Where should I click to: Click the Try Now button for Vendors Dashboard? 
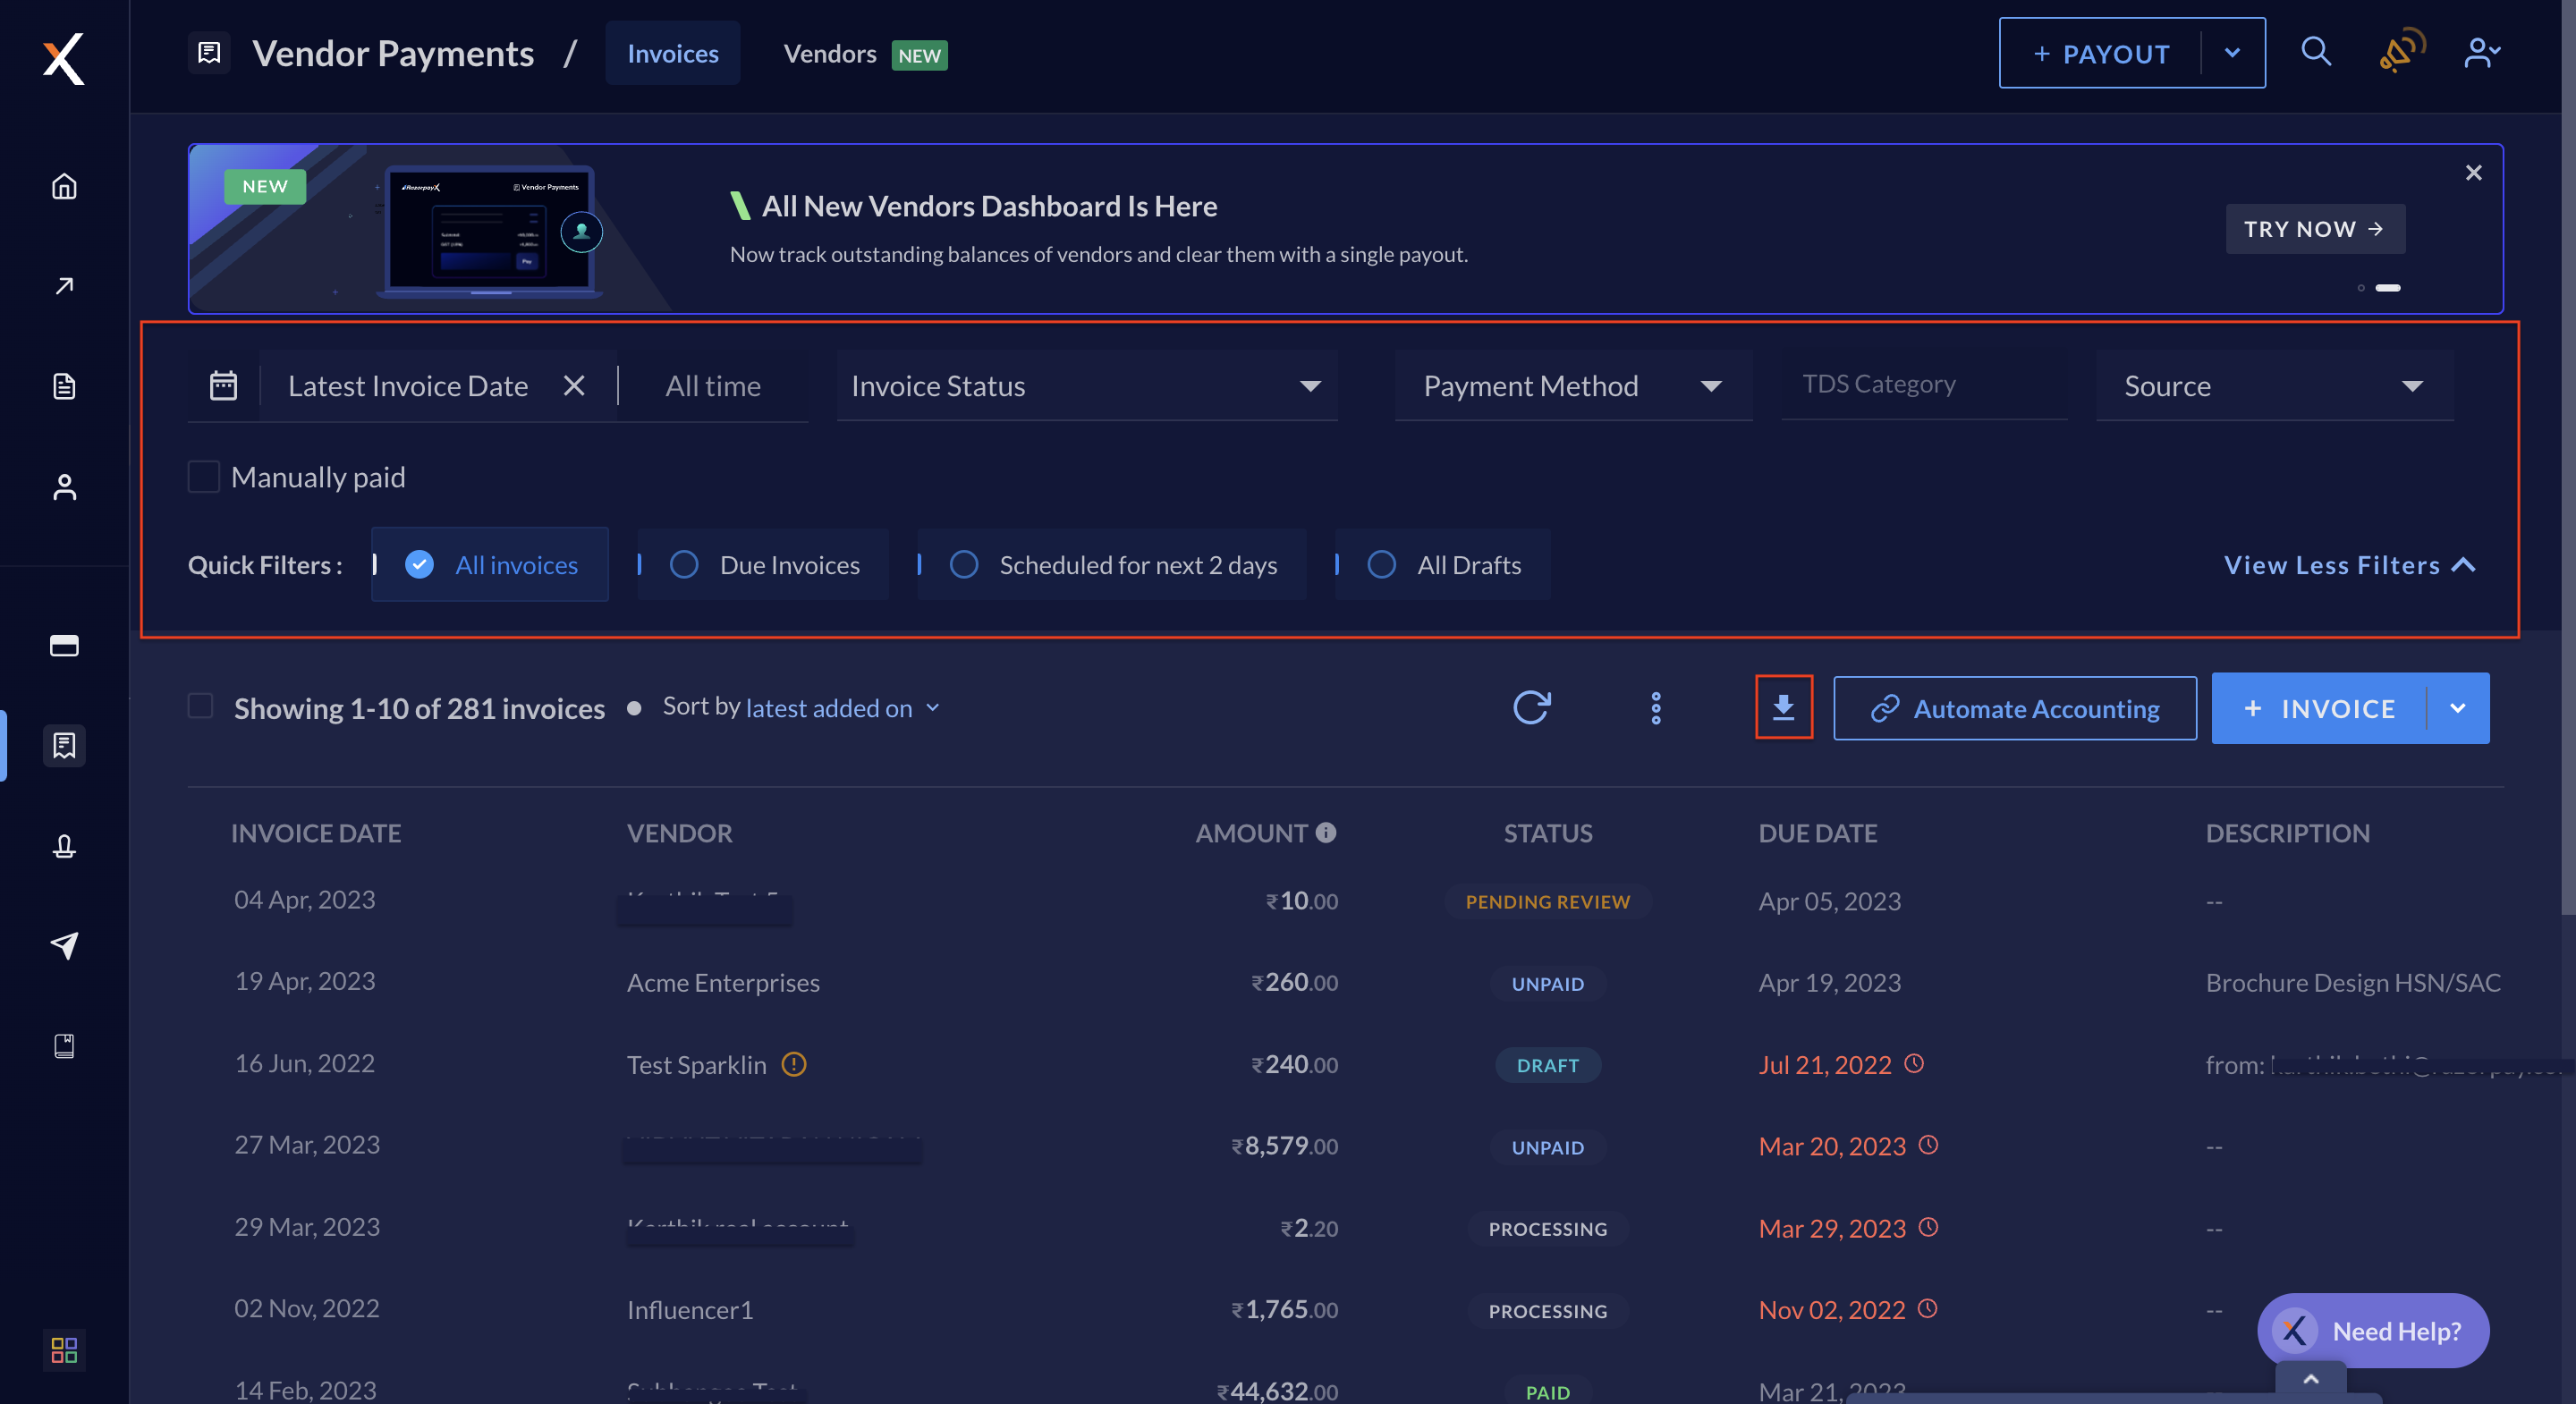pyautogui.click(x=2313, y=228)
